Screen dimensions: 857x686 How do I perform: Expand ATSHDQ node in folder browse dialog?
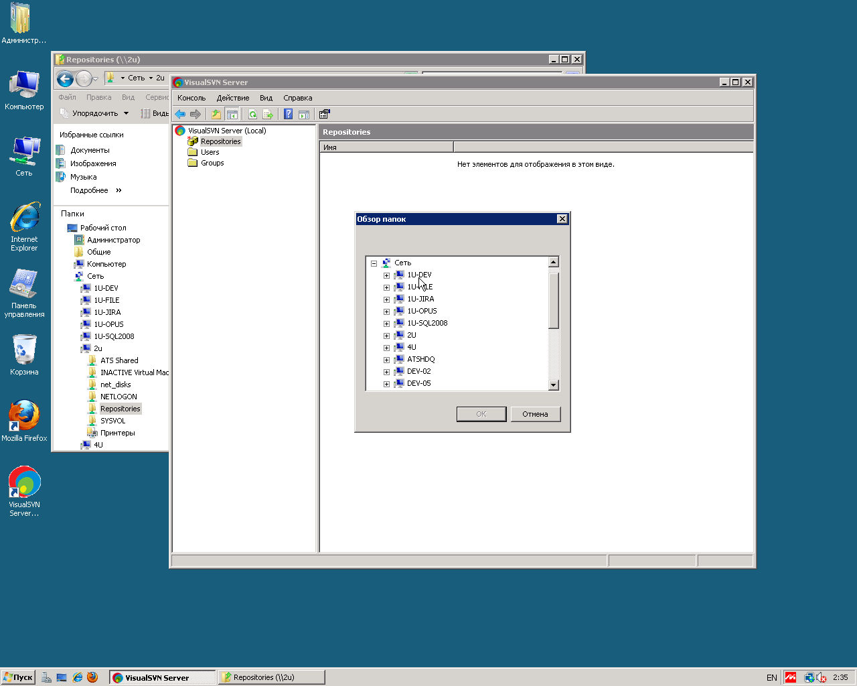tap(386, 360)
